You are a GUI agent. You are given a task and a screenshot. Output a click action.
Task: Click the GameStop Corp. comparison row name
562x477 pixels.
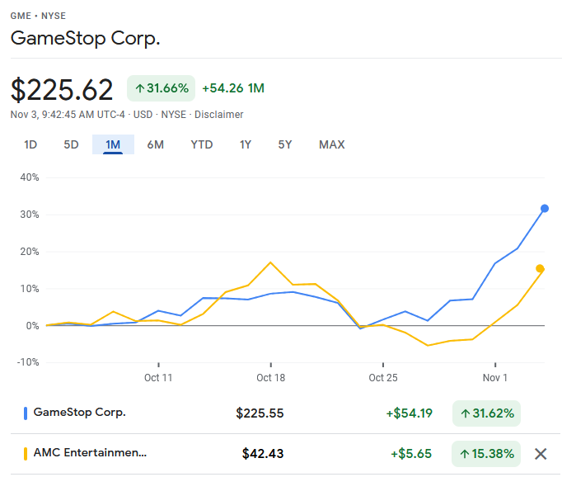(80, 413)
